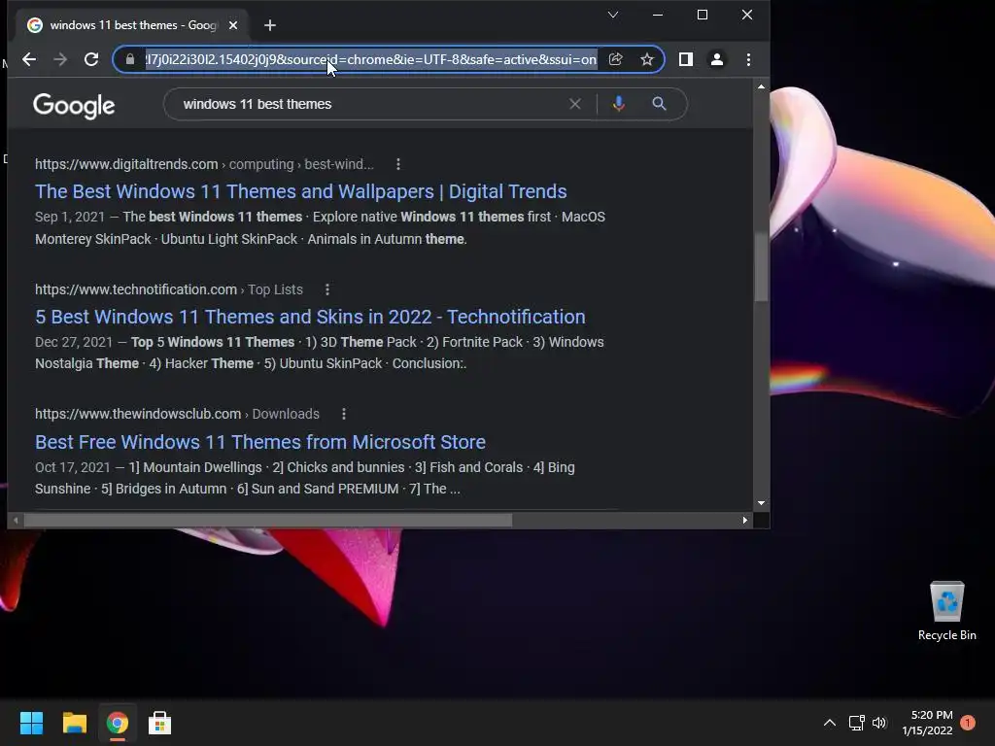Open the clock showing 5:20 PM
The height and width of the screenshot is (746, 995).
click(x=928, y=723)
